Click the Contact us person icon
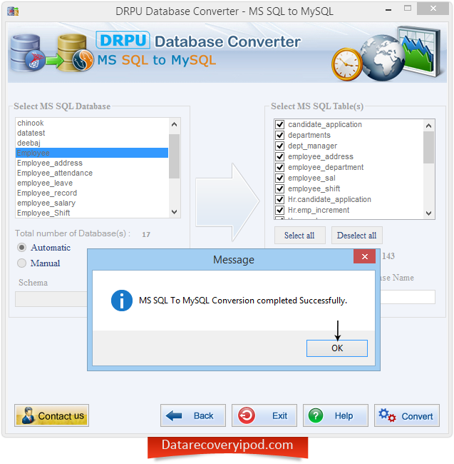 point(28,415)
